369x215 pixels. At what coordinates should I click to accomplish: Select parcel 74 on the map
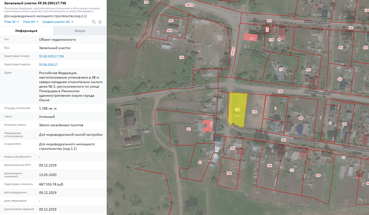pyautogui.click(x=281, y=69)
